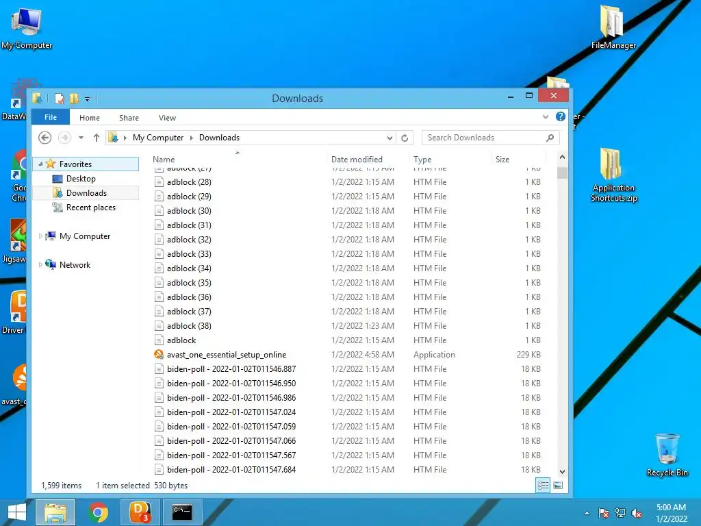The height and width of the screenshot is (526, 701).
Task: Click Properties icon in quick access toolbar
Action: (x=60, y=99)
